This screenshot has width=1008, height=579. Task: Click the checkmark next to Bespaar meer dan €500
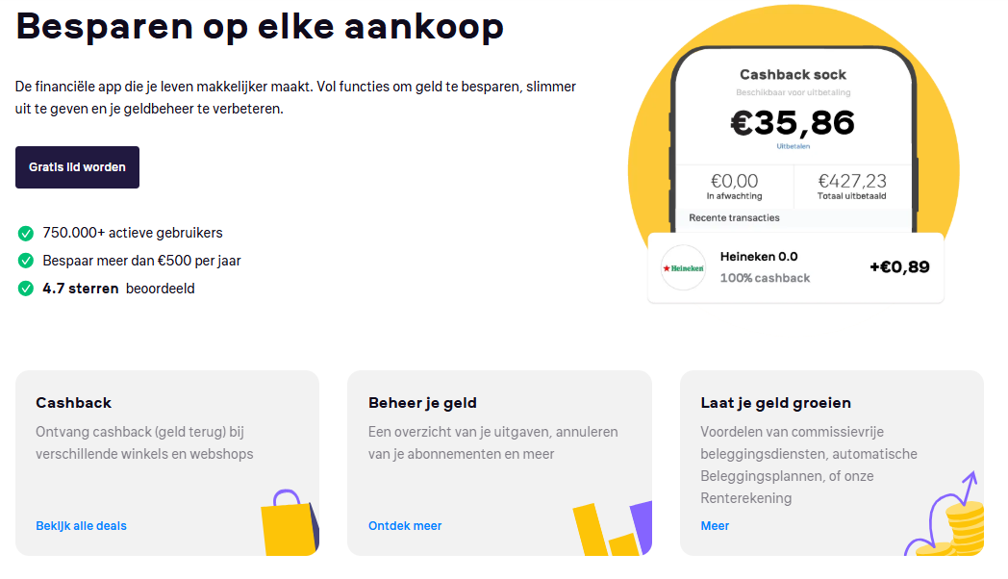coord(24,261)
